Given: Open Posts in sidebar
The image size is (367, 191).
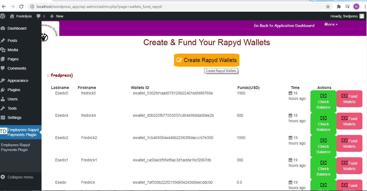Looking at the screenshot, I should [x=21, y=41].
